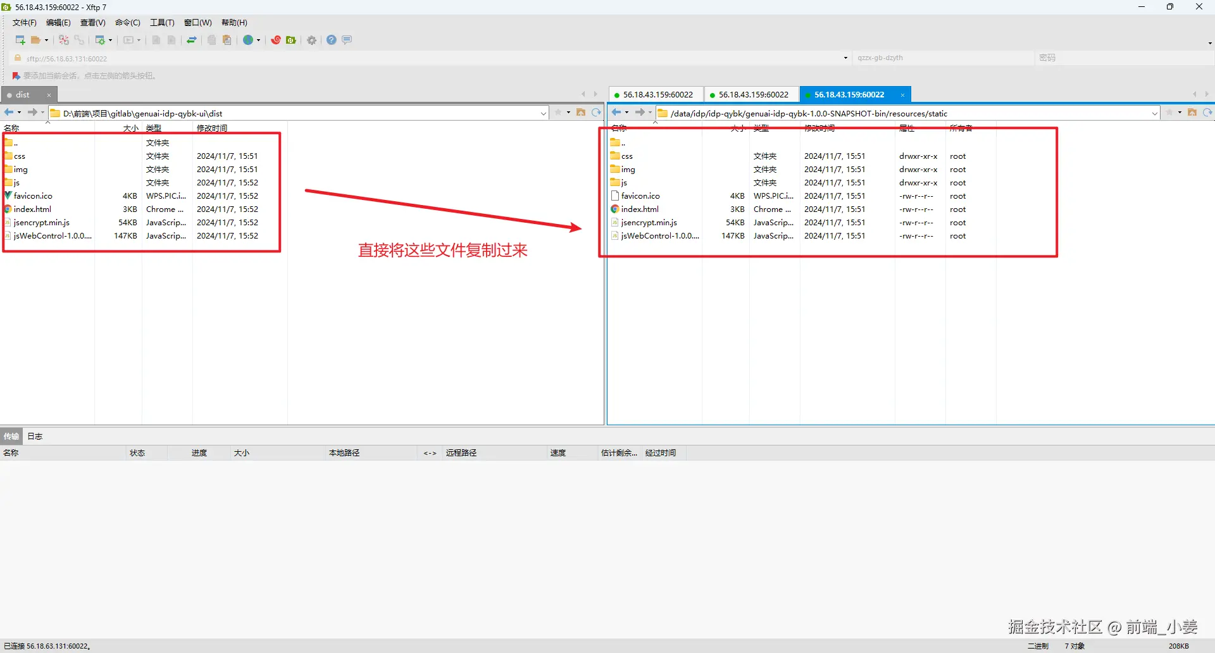The height and width of the screenshot is (653, 1215).
Task: Open the 传输 transfer tab
Action: 11,436
